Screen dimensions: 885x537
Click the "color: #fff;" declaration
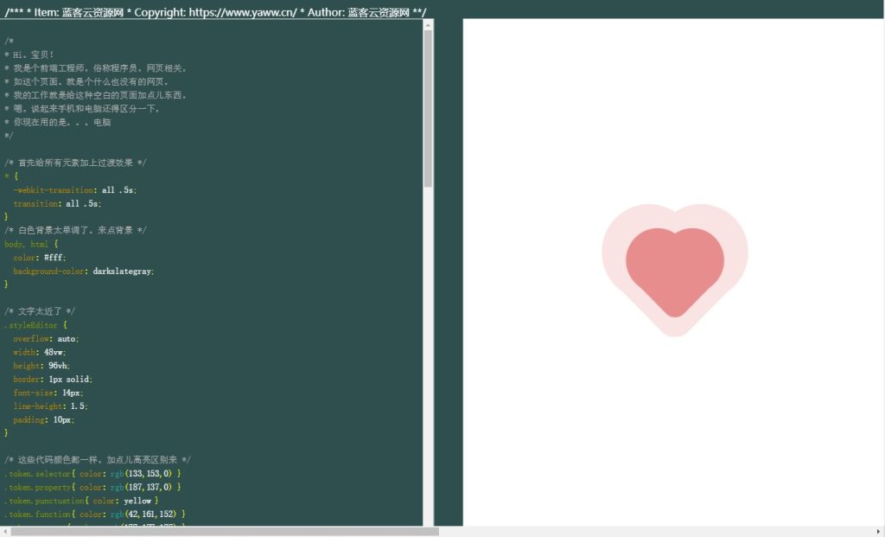(x=40, y=258)
